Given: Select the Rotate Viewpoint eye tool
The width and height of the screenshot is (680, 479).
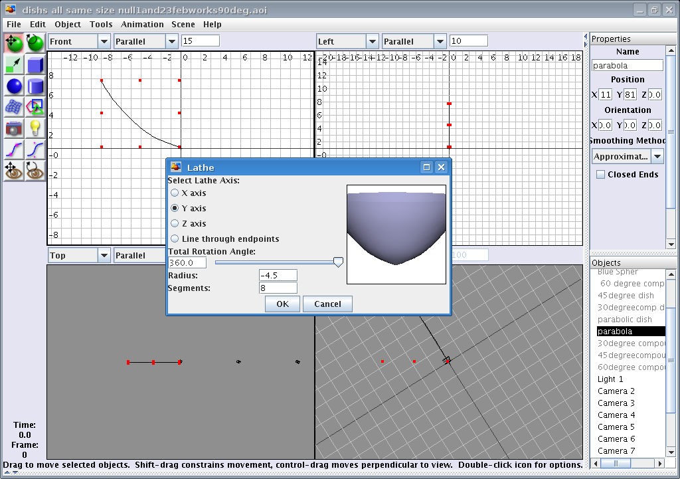Looking at the screenshot, I should [x=35, y=171].
